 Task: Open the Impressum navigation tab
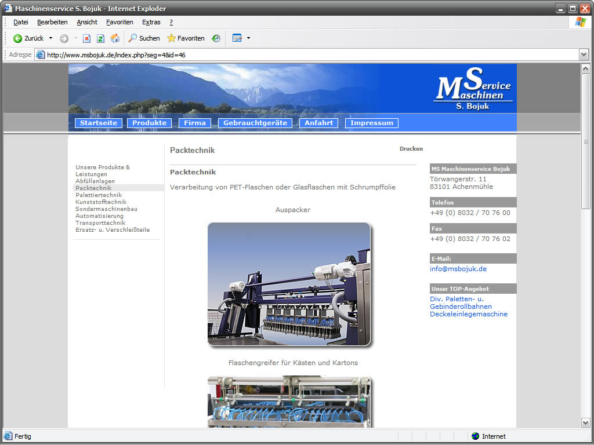[372, 123]
